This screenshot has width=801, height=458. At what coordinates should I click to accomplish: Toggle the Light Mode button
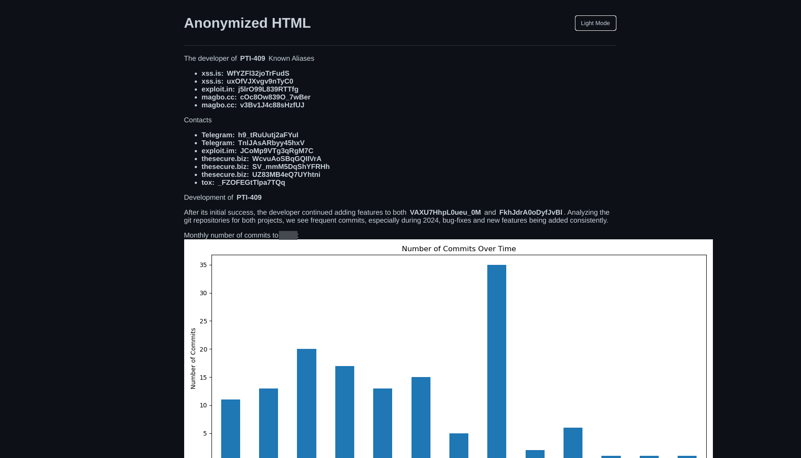click(x=595, y=23)
